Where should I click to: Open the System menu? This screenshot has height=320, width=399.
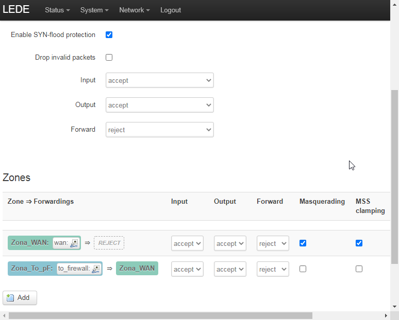tap(94, 10)
